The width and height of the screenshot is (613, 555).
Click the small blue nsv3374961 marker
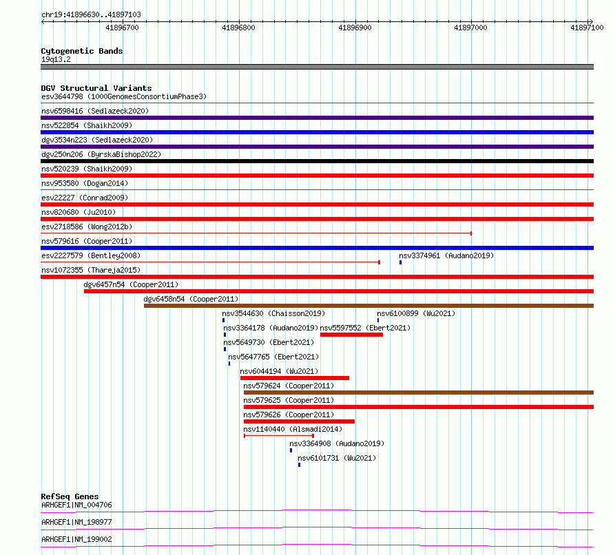[x=400, y=262]
